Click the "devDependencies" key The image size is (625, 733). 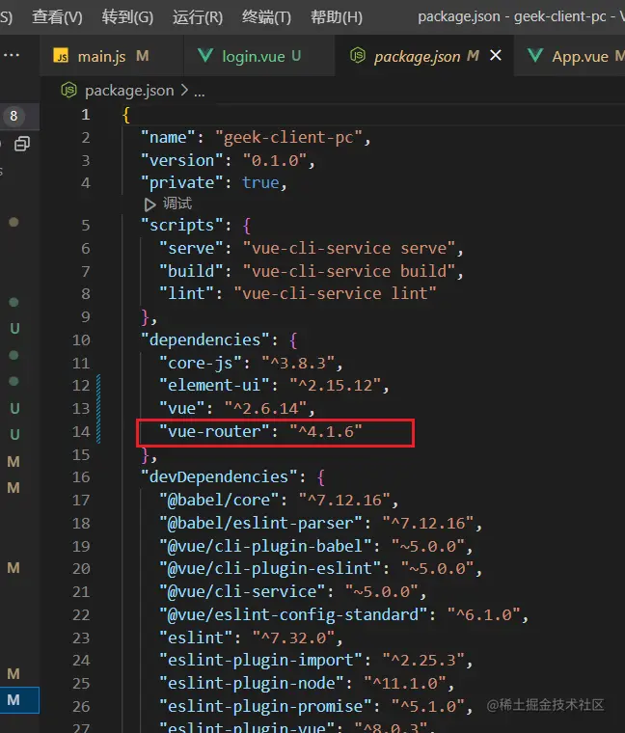pos(219,476)
